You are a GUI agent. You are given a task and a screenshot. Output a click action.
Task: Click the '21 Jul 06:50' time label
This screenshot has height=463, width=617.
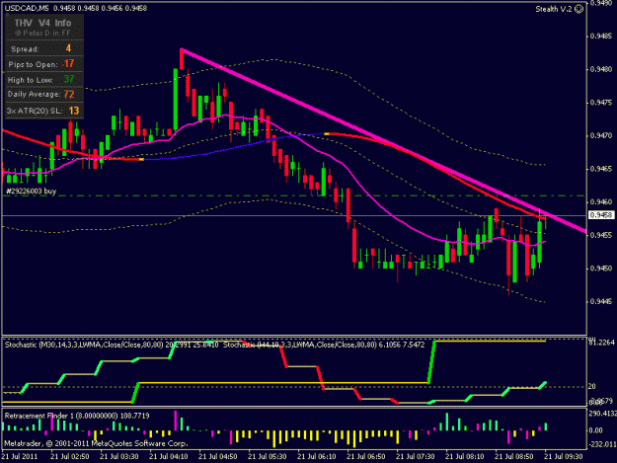tap(366, 457)
